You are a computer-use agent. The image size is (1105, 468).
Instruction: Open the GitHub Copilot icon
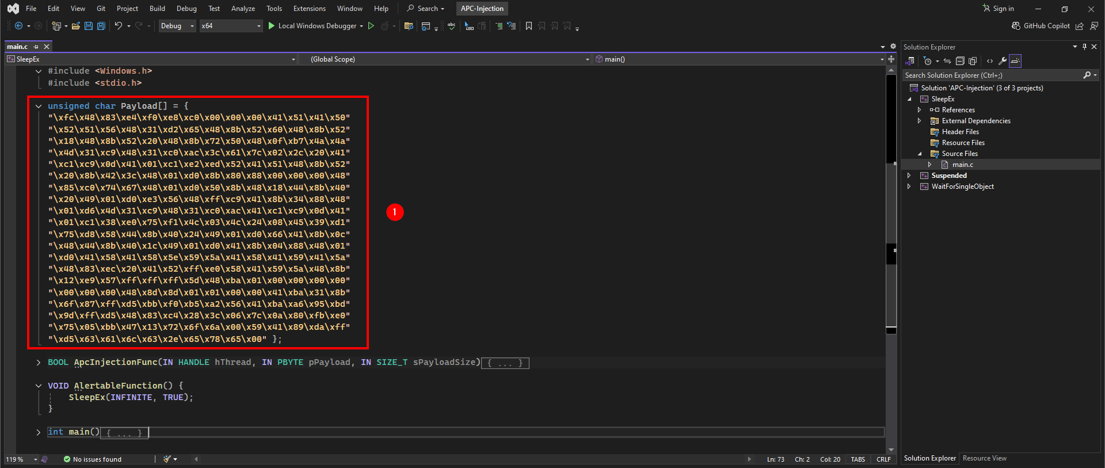(x=1016, y=26)
